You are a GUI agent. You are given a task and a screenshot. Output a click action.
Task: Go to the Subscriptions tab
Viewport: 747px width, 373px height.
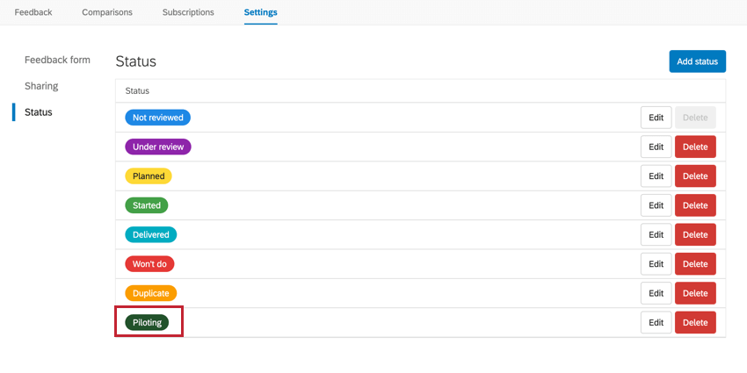[x=188, y=12]
